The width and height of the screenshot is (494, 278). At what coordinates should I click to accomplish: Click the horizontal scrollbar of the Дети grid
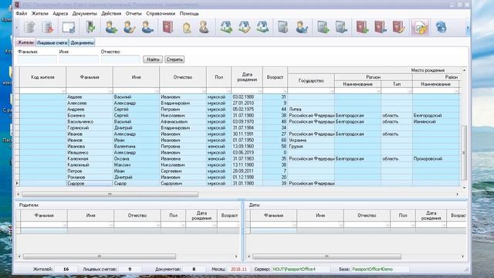pyautogui.click(x=327, y=256)
